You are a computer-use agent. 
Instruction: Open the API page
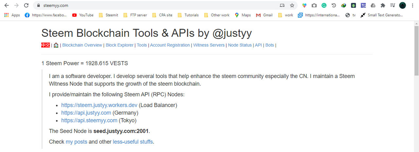258,45
